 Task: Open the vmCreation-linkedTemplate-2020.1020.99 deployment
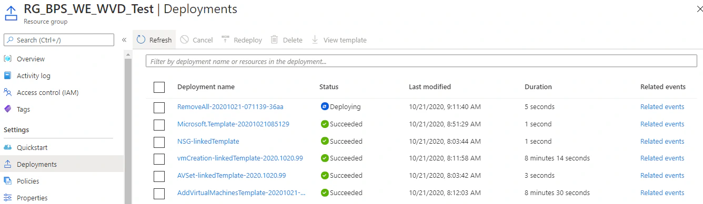(240, 158)
